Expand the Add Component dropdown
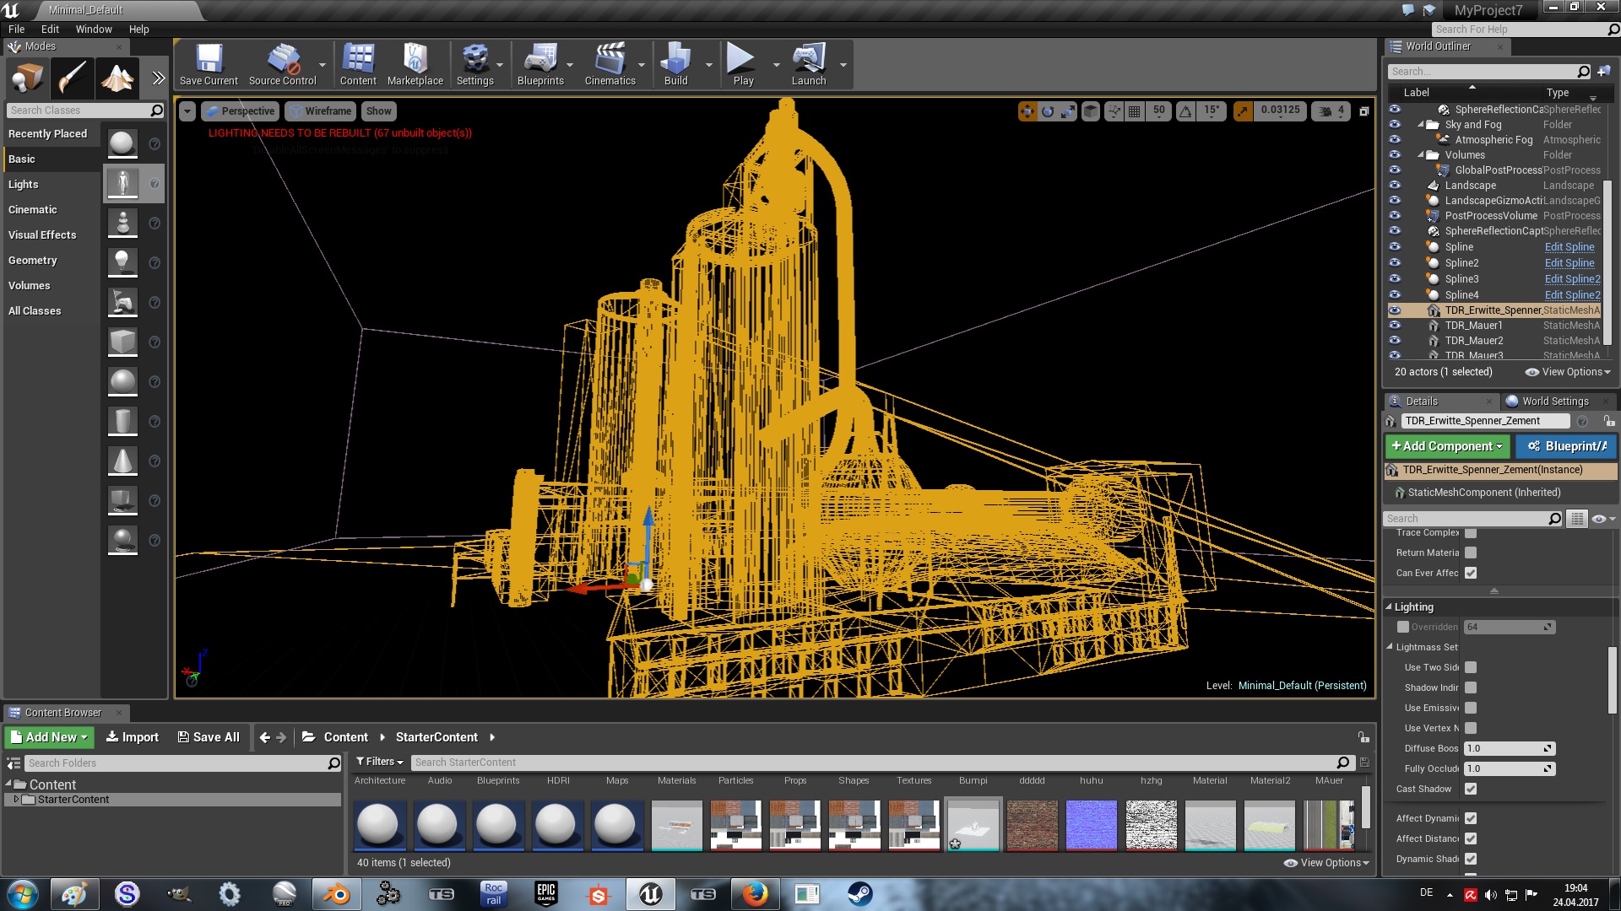Viewport: 1621px width, 911px height. 1448,446
